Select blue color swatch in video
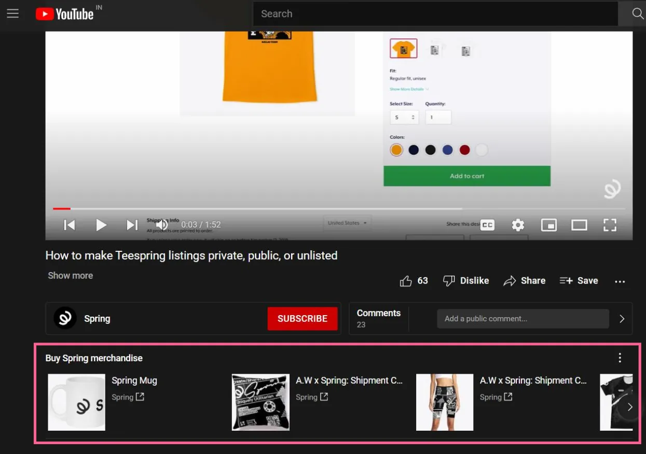The height and width of the screenshot is (454, 646). click(447, 150)
